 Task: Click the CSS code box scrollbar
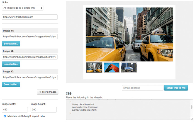tap(191, 108)
